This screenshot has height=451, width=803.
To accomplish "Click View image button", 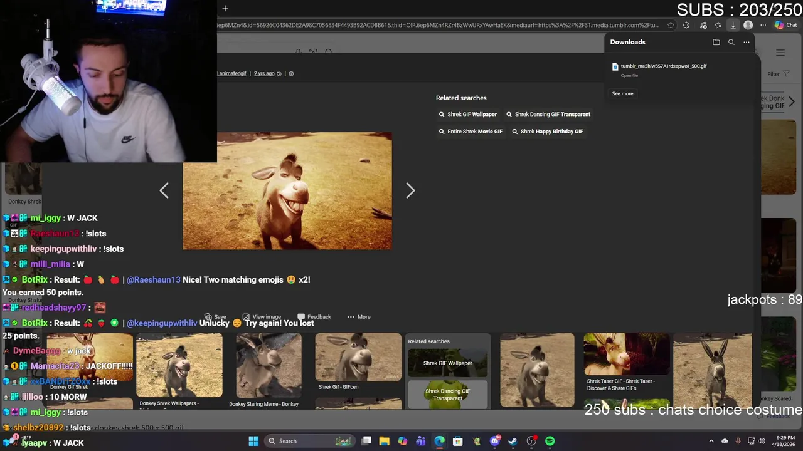I will [262, 316].
